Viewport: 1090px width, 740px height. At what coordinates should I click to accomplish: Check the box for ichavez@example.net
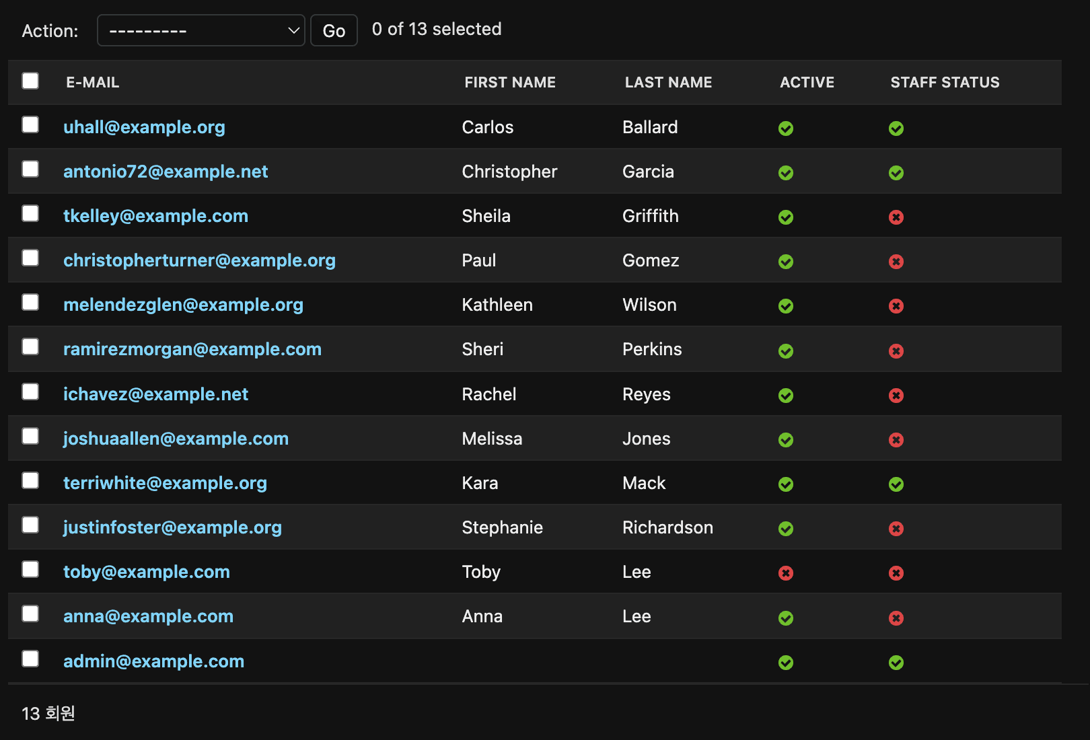tap(30, 392)
